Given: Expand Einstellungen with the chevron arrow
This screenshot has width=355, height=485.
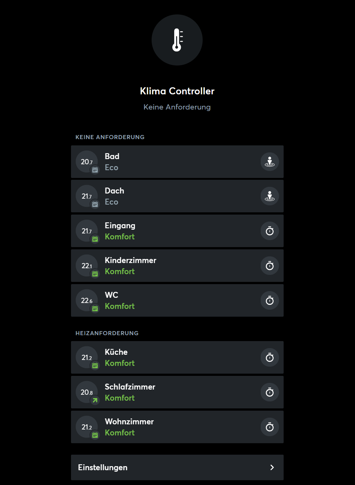Looking at the screenshot, I should (x=272, y=467).
